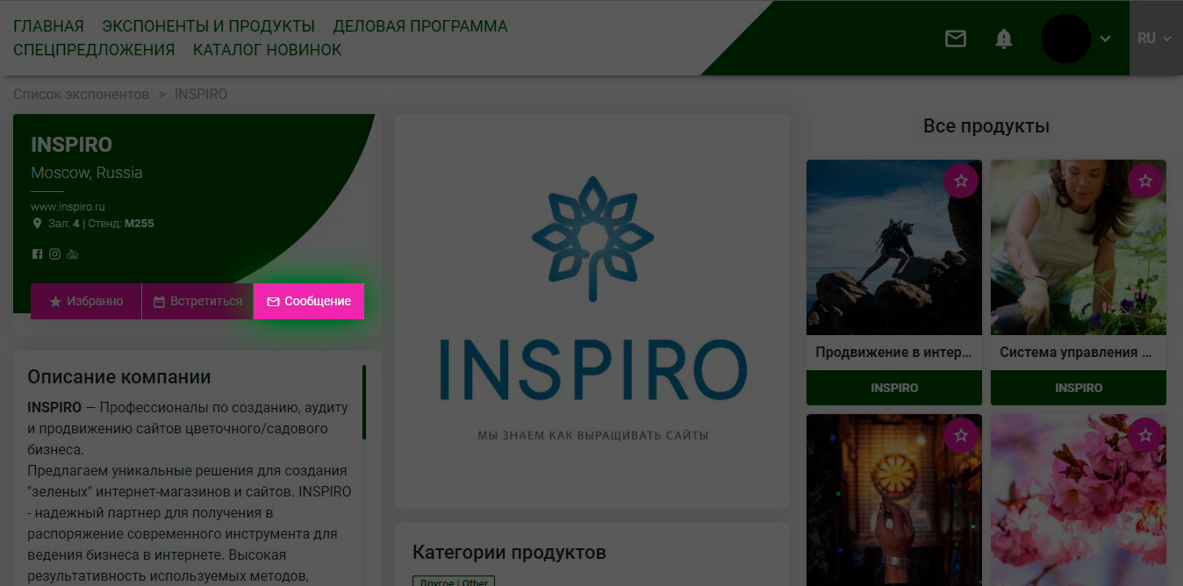Send a message via Сообщение button
Screen dimensions: 1183x586
309,301
